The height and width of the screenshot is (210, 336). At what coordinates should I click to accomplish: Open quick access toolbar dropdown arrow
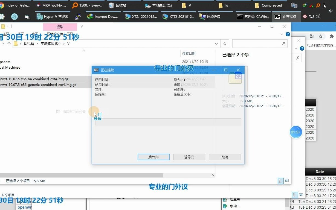(8, 27)
